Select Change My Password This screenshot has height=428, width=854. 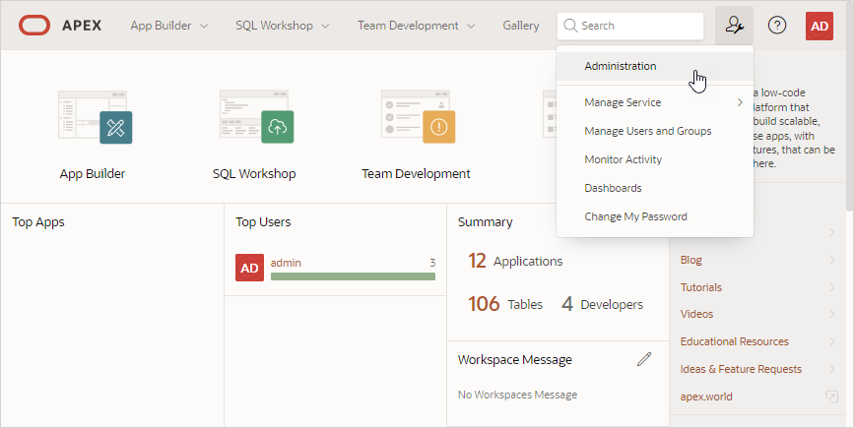point(655,216)
